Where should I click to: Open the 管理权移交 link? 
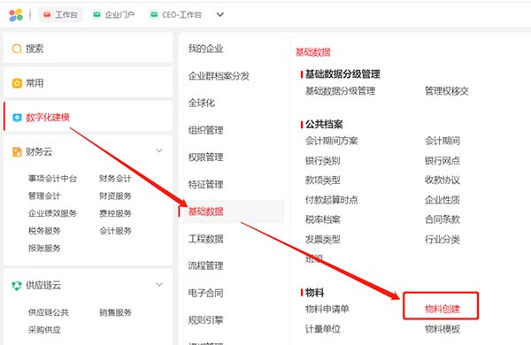447,91
